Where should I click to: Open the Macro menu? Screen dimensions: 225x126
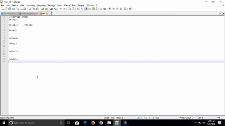67,6
